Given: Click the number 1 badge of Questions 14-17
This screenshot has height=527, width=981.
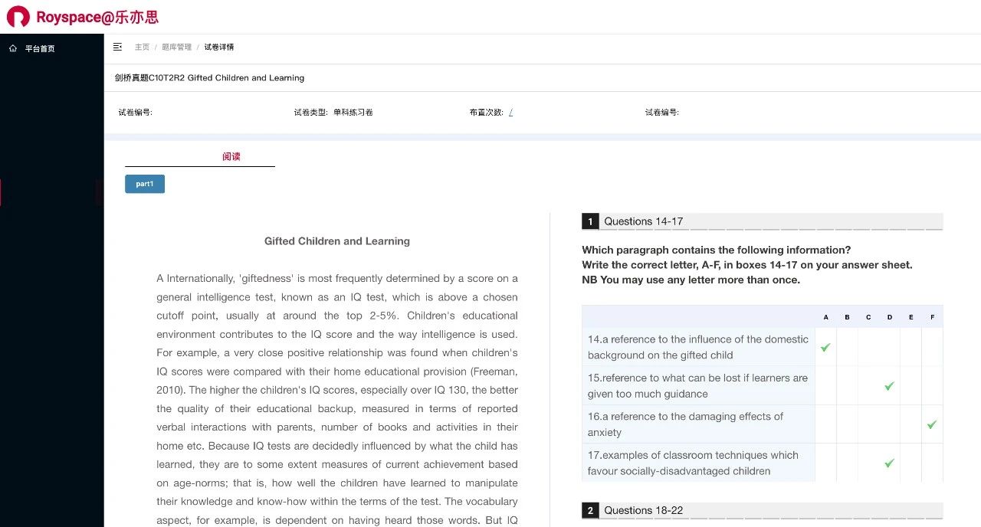Looking at the screenshot, I should tap(590, 221).
